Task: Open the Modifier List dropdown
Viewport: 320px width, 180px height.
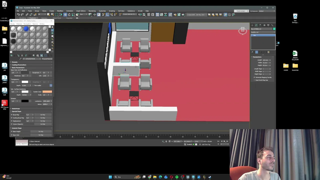Action: 263,32
